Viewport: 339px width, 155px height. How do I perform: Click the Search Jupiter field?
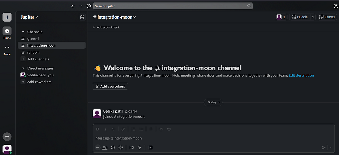click(x=173, y=6)
